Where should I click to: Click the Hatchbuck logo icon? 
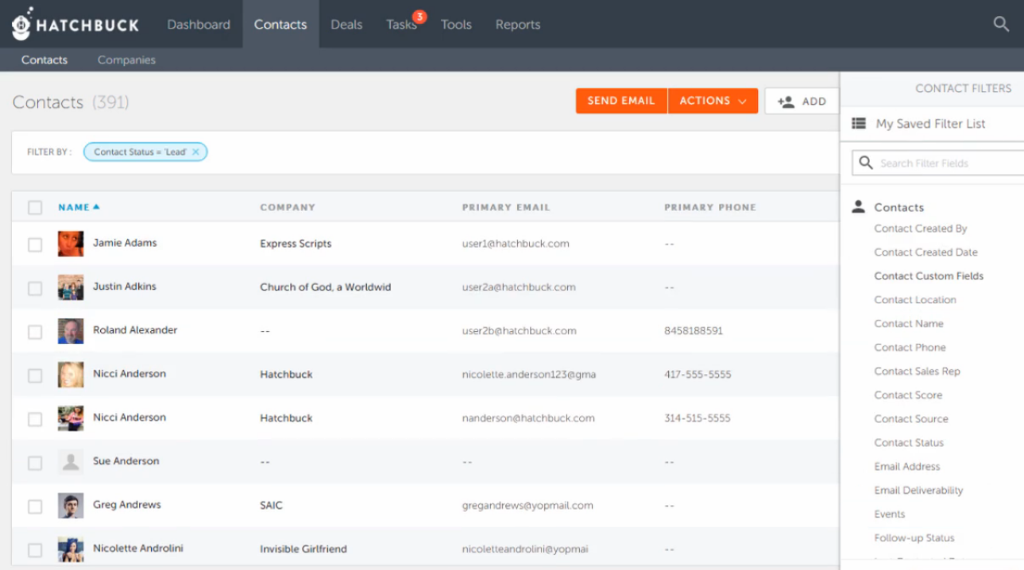click(x=22, y=25)
